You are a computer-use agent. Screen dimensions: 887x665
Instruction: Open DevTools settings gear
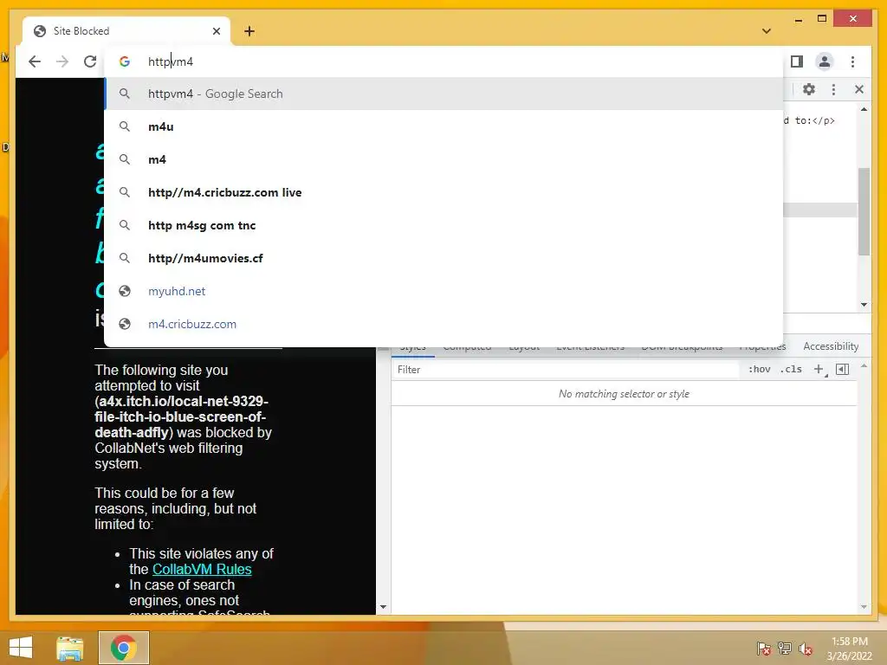809,89
